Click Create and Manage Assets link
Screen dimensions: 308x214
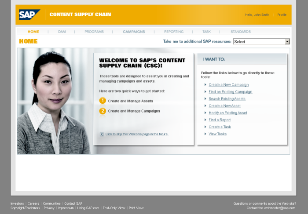(130, 101)
